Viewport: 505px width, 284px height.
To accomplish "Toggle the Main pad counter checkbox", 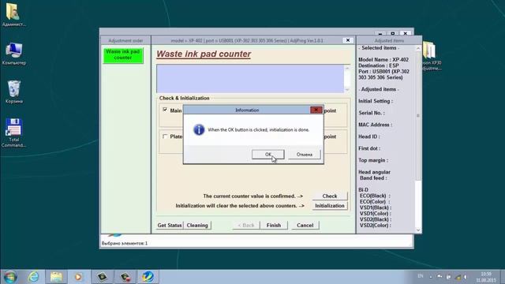I will tap(165, 110).
